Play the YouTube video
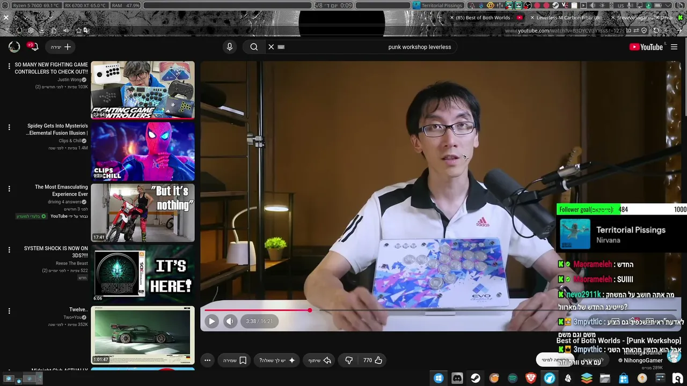This screenshot has width=687, height=386. (x=211, y=321)
